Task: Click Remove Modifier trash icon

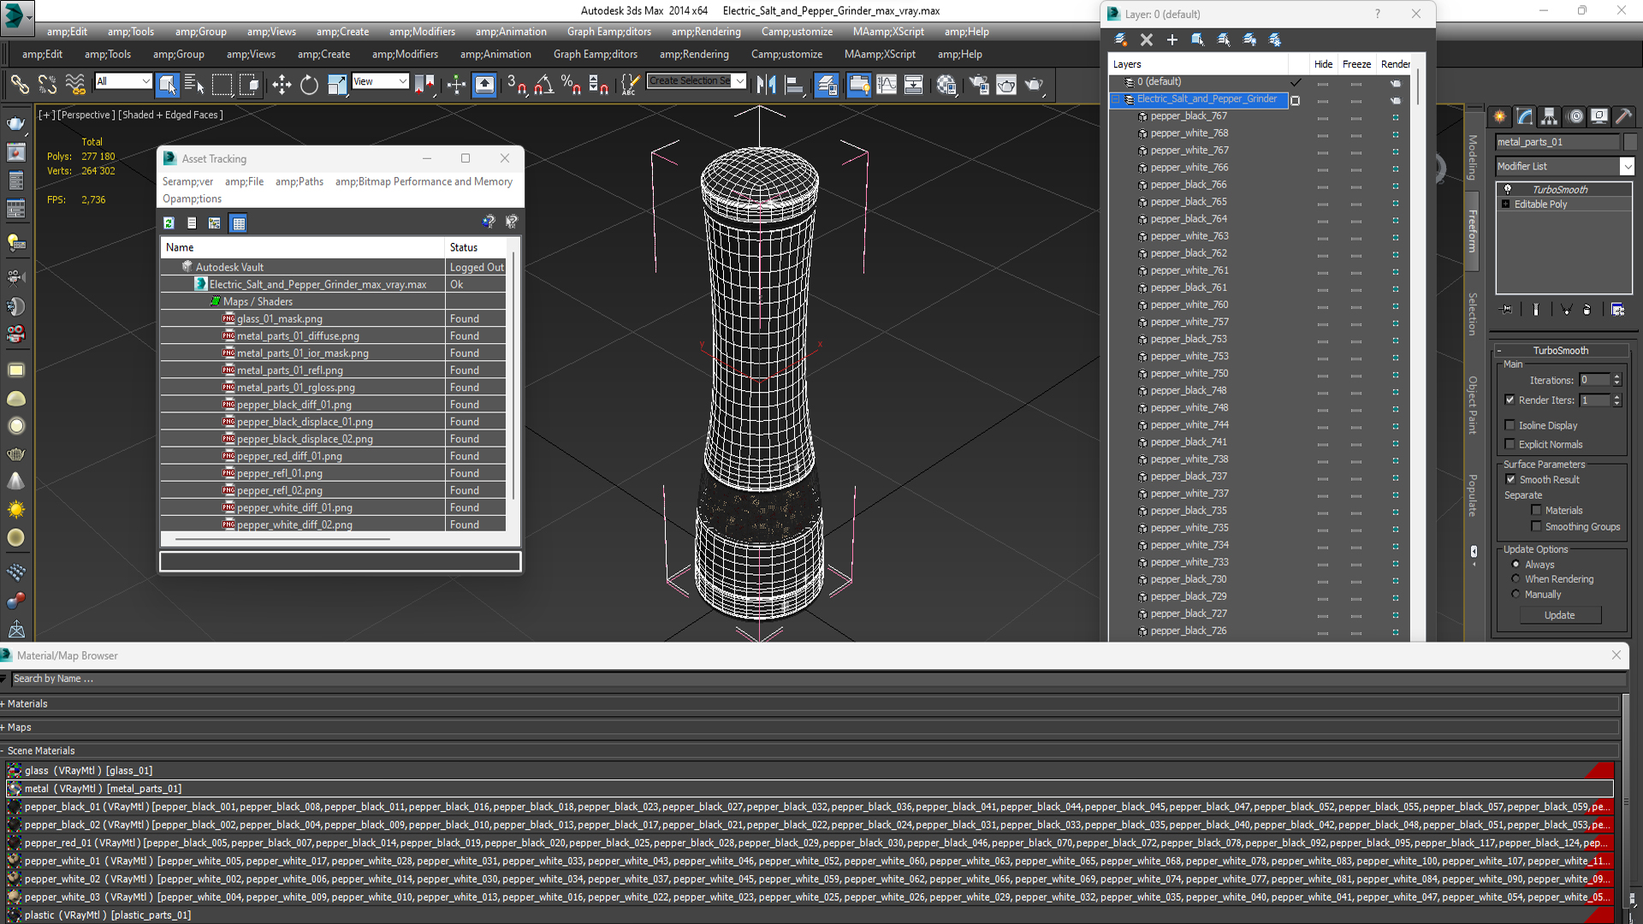Action: 1587,310
